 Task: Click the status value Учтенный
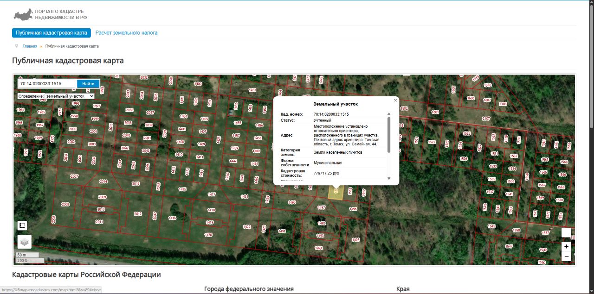click(x=323, y=120)
